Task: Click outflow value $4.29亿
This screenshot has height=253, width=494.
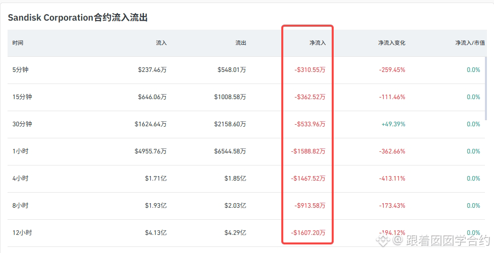Action: 235,233
